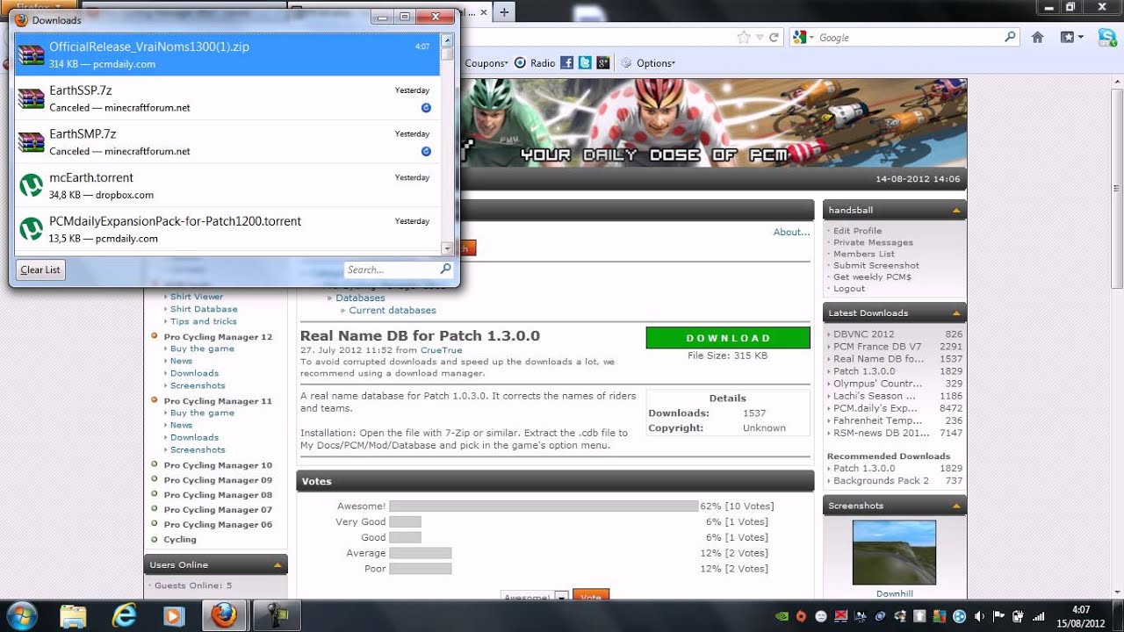Open Windows Media Player from the taskbar

[174, 616]
